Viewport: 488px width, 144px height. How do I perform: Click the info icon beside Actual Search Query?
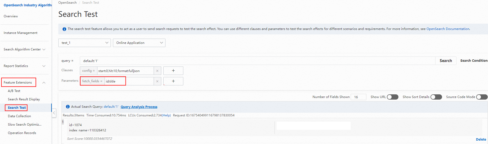click(68, 107)
